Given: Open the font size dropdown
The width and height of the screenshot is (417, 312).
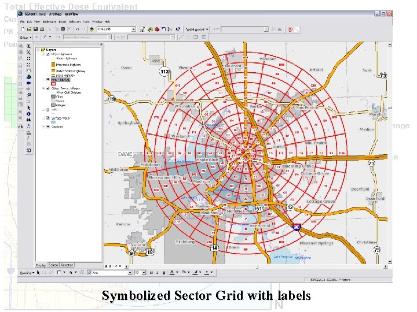Looking at the screenshot, I should (x=144, y=273).
